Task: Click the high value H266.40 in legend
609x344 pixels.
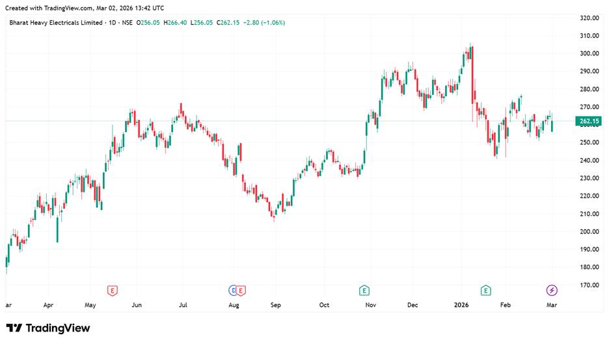Action: click(x=176, y=23)
